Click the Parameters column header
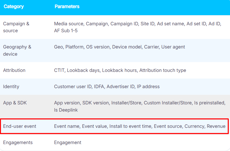Viewport: 230px width, 151px height. (x=67, y=6)
